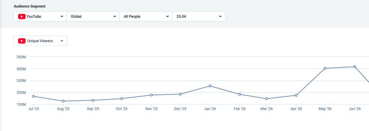Select the Dec '25 data point

[x=180, y=94]
